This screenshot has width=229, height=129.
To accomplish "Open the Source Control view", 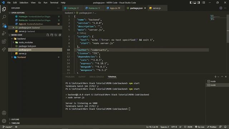I will point(4,25).
